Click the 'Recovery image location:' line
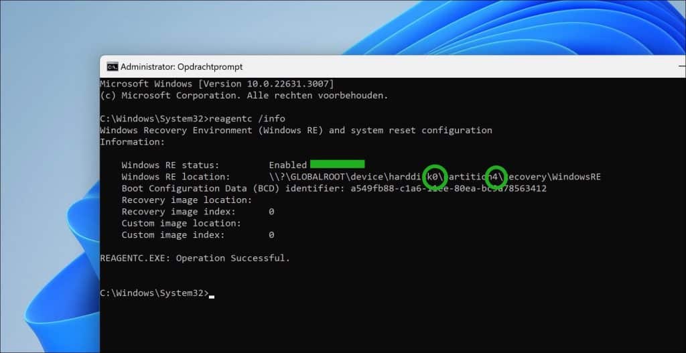Image resolution: width=686 pixels, height=353 pixels. pyautogui.click(x=187, y=200)
